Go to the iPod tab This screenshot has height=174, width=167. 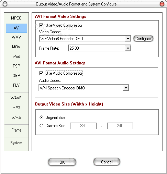pyautogui.click(x=16, y=57)
